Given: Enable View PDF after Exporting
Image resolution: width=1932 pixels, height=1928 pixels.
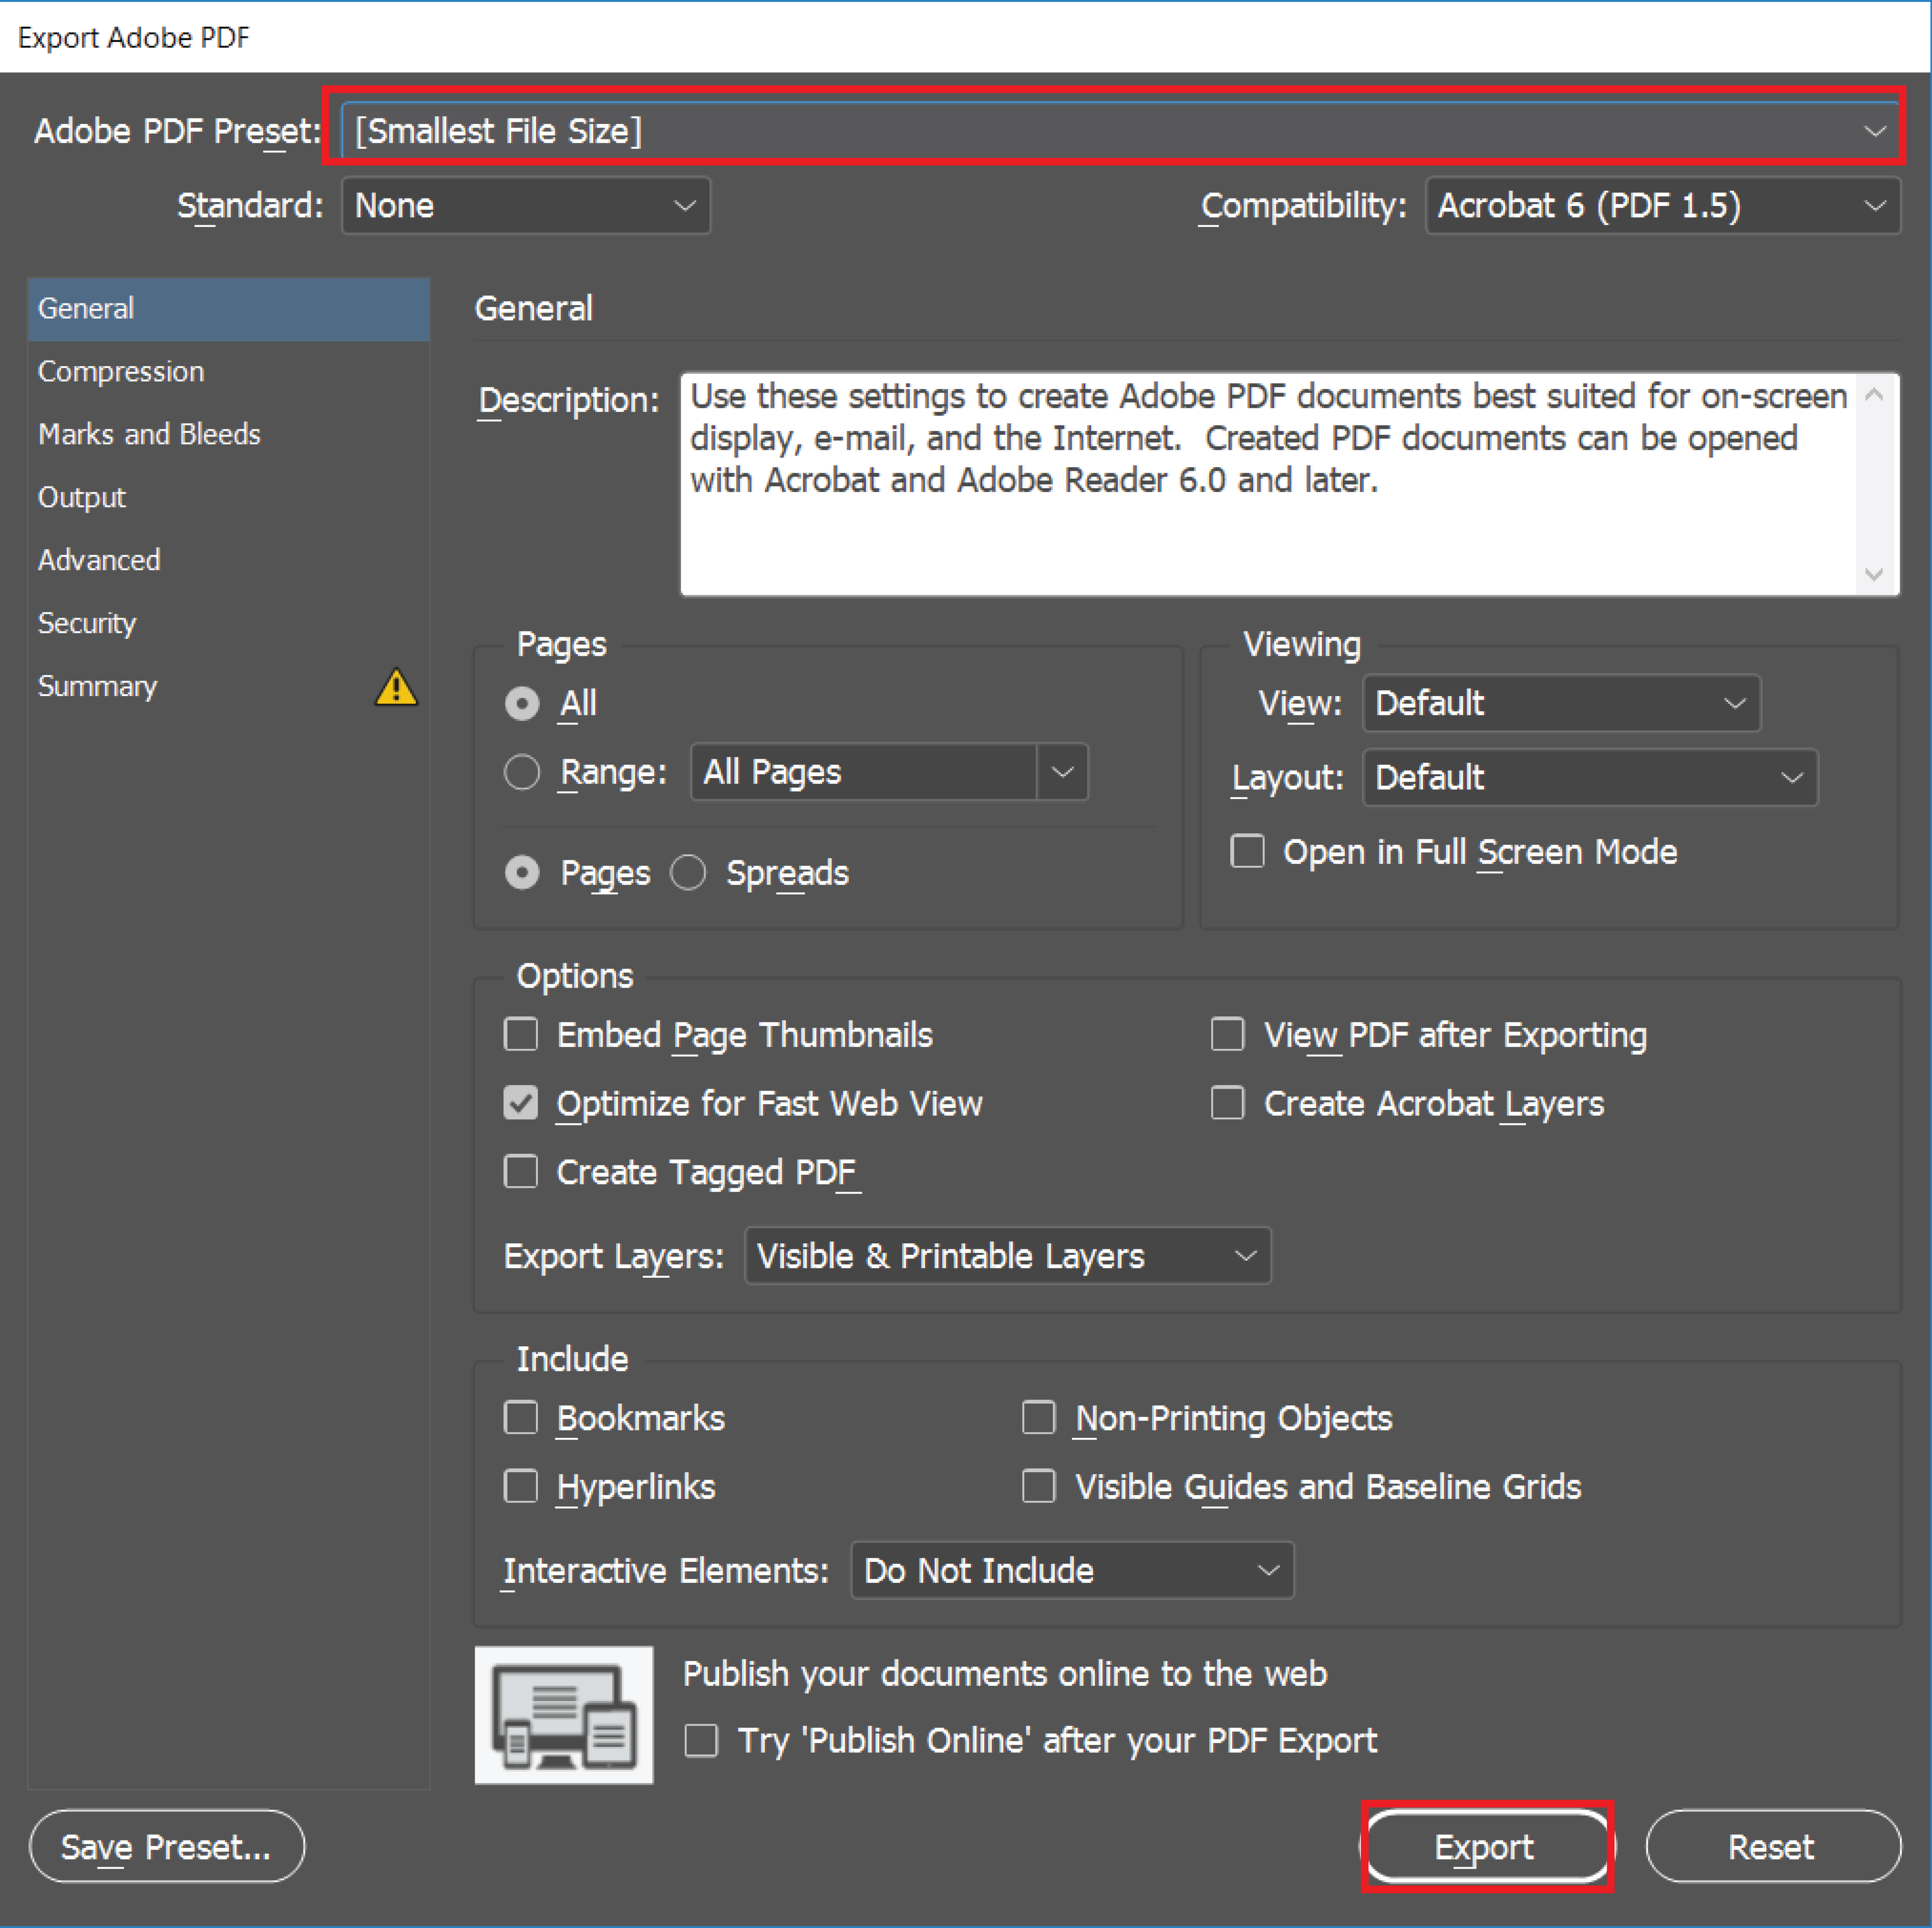Looking at the screenshot, I should pos(1227,1034).
